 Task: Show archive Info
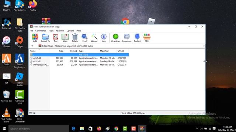[104, 38]
